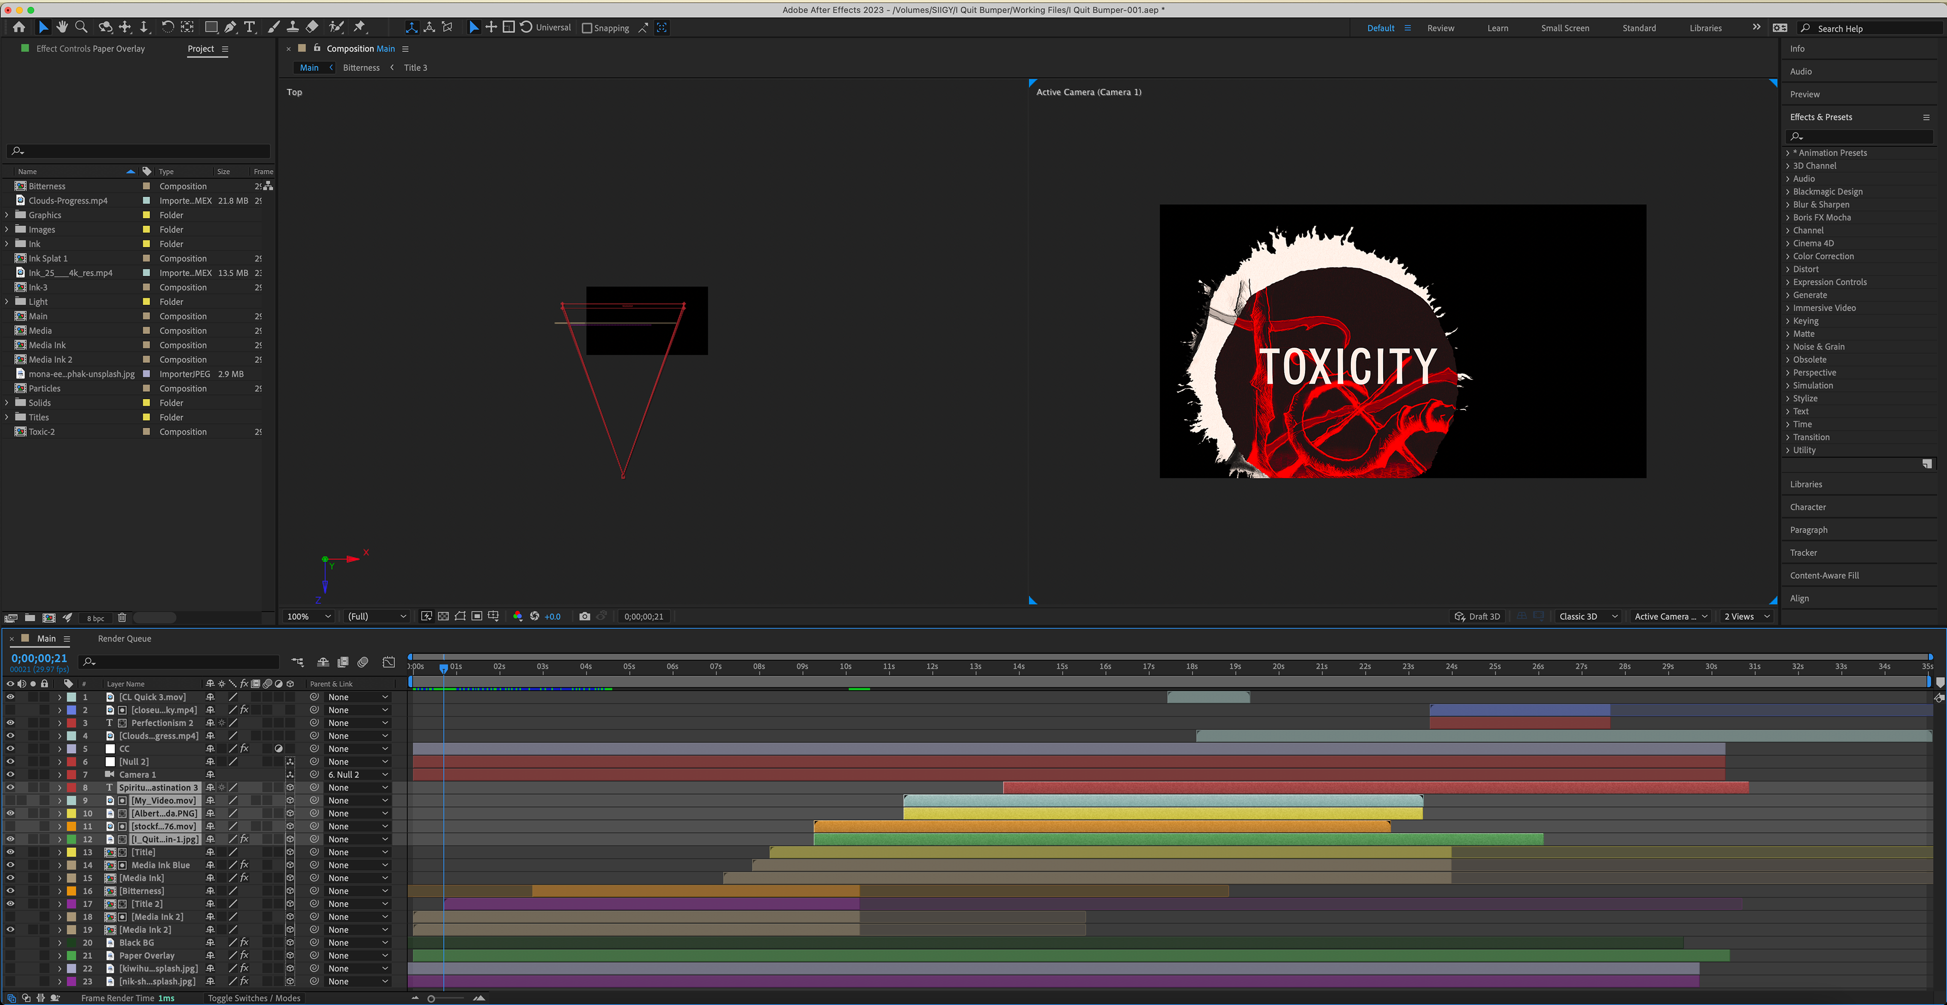The height and width of the screenshot is (1005, 1947).
Task: Click the Take Snapshot camera icon
Action: (584, 617)
